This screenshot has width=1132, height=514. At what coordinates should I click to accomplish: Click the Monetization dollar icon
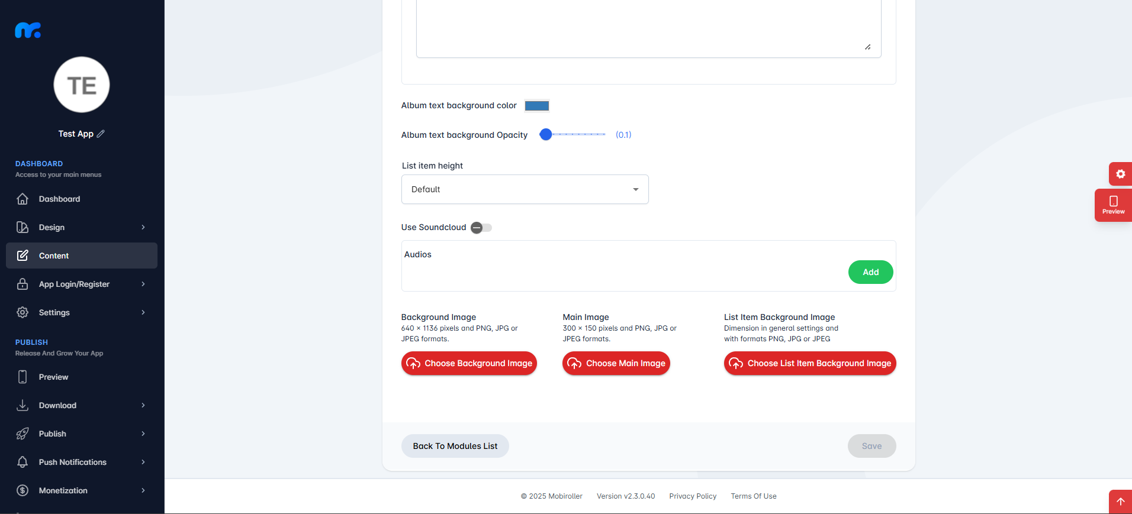(22, 490)
